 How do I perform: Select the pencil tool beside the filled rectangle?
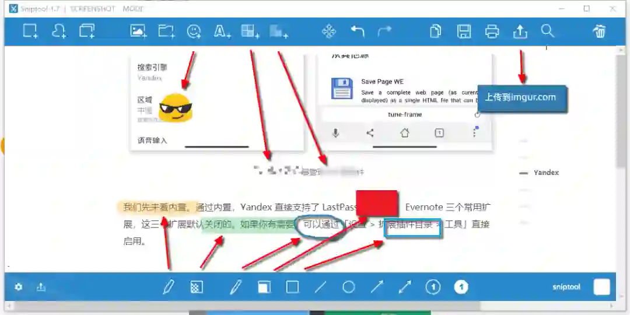pyautogui.click(x=236, y=287)
